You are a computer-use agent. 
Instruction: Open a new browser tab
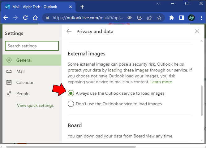click(82, 7)
